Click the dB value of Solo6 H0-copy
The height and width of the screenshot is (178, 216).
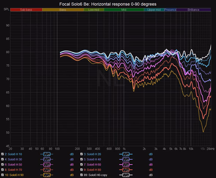(151, 175)
